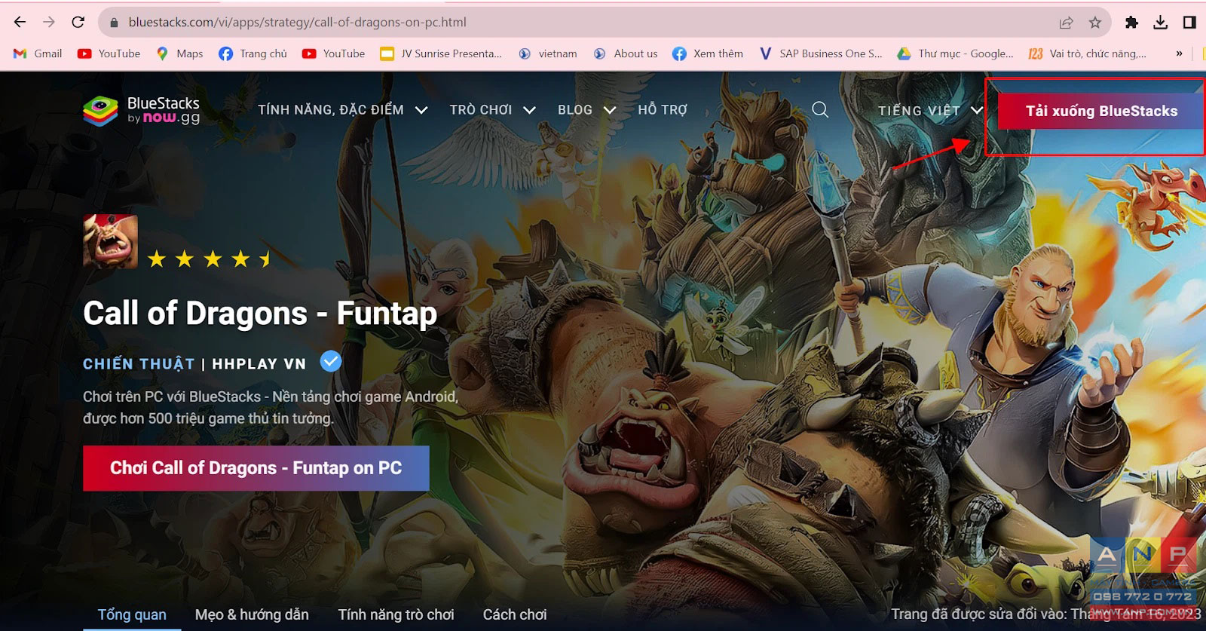Open the second YouTube bookmark

click(333, 54)
